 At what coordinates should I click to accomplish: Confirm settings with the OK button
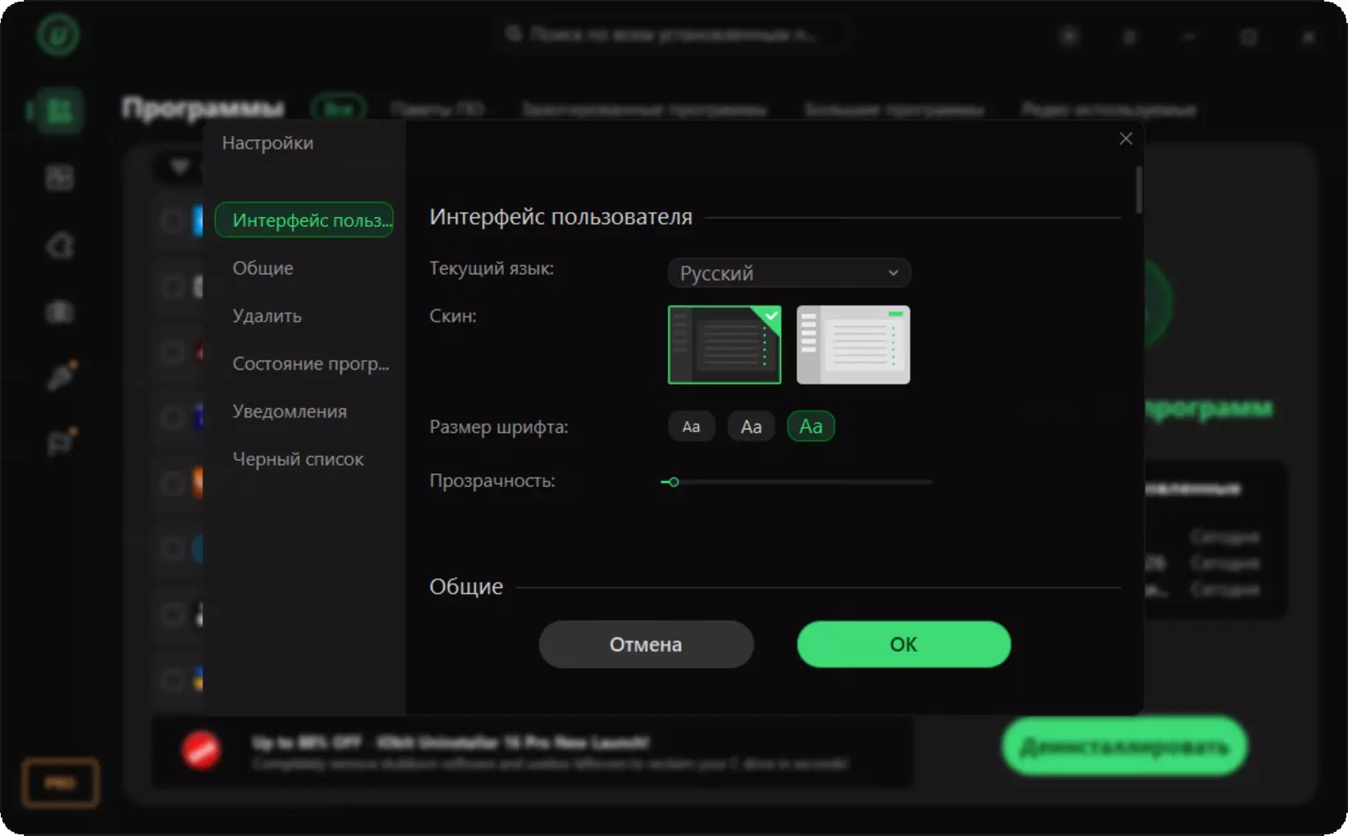(904, 644)
